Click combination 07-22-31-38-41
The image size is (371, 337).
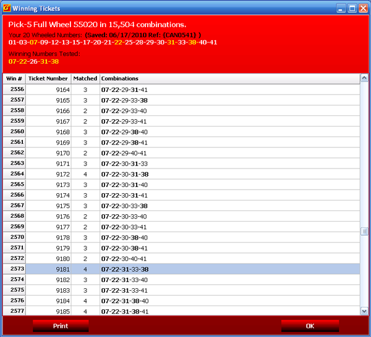coord(125,312)
